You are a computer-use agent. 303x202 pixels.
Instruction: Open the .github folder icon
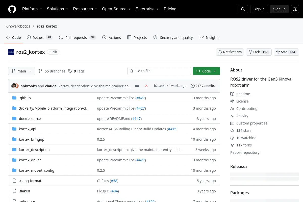tap(14, 98)
